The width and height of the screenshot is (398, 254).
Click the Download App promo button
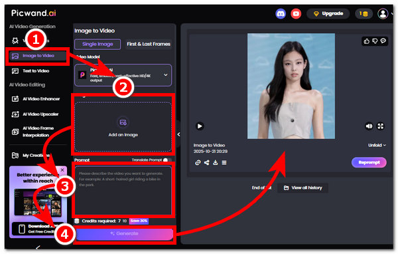[x=38, y=229]
